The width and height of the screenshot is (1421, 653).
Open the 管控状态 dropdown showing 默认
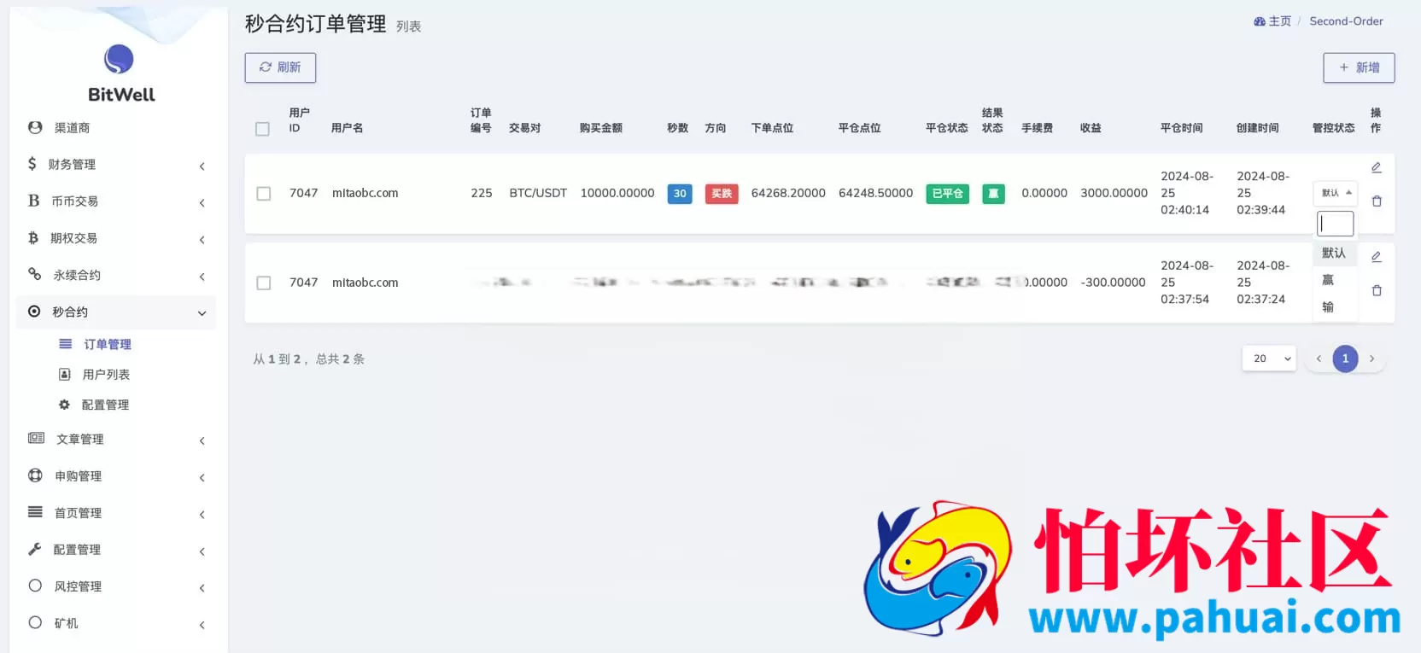pos(1335,193)
